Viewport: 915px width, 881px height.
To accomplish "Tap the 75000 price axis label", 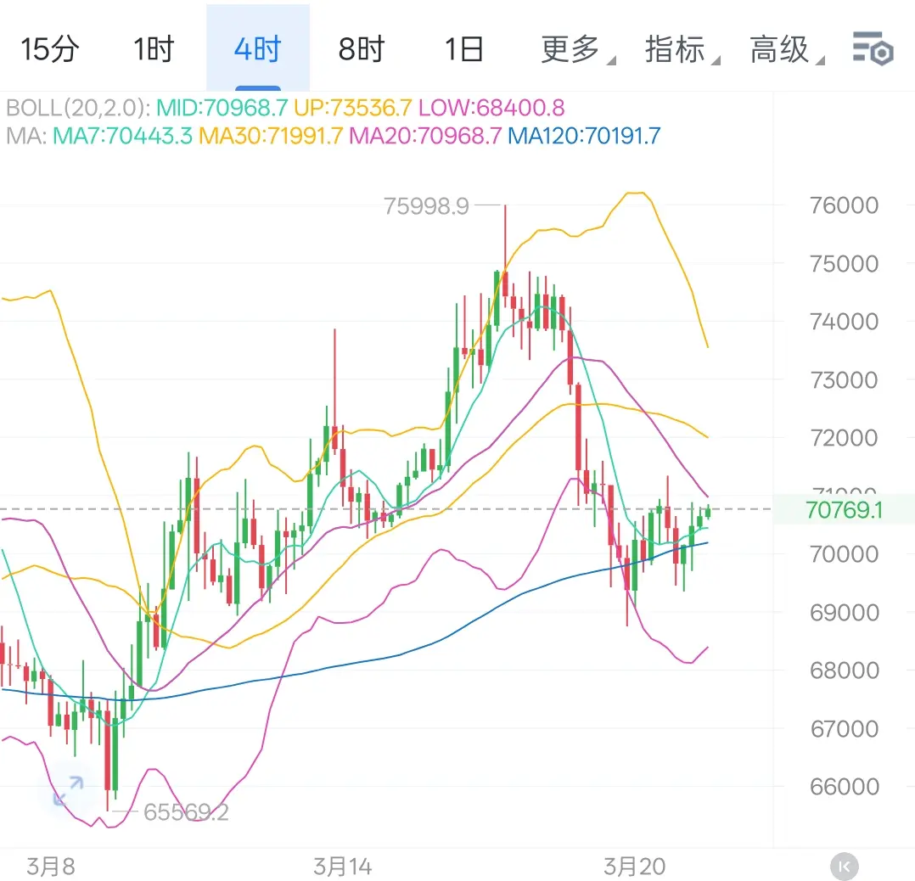I will tap(844, 264).
